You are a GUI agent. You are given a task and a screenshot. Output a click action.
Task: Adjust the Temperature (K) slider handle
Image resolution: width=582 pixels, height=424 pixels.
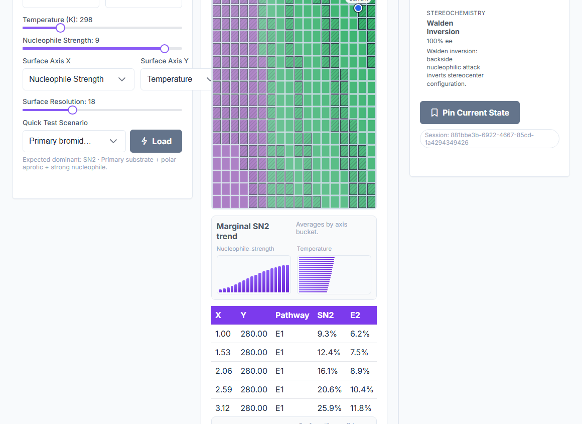tap(61, 28)
